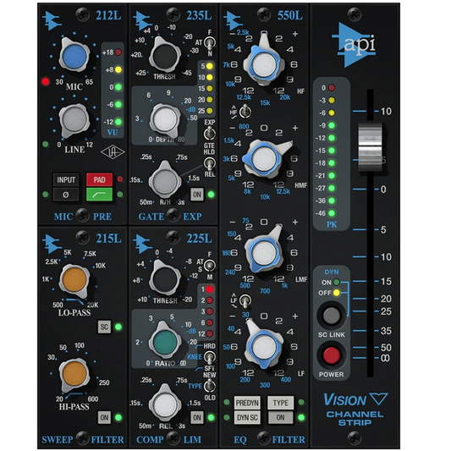The width and height of the screenshot is (451, 451).
Task: Flip the NEW/OLD type switch
Action: click(210, 386)
